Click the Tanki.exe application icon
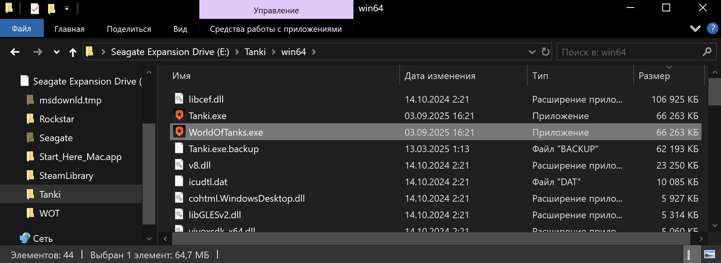 [179, 116]
